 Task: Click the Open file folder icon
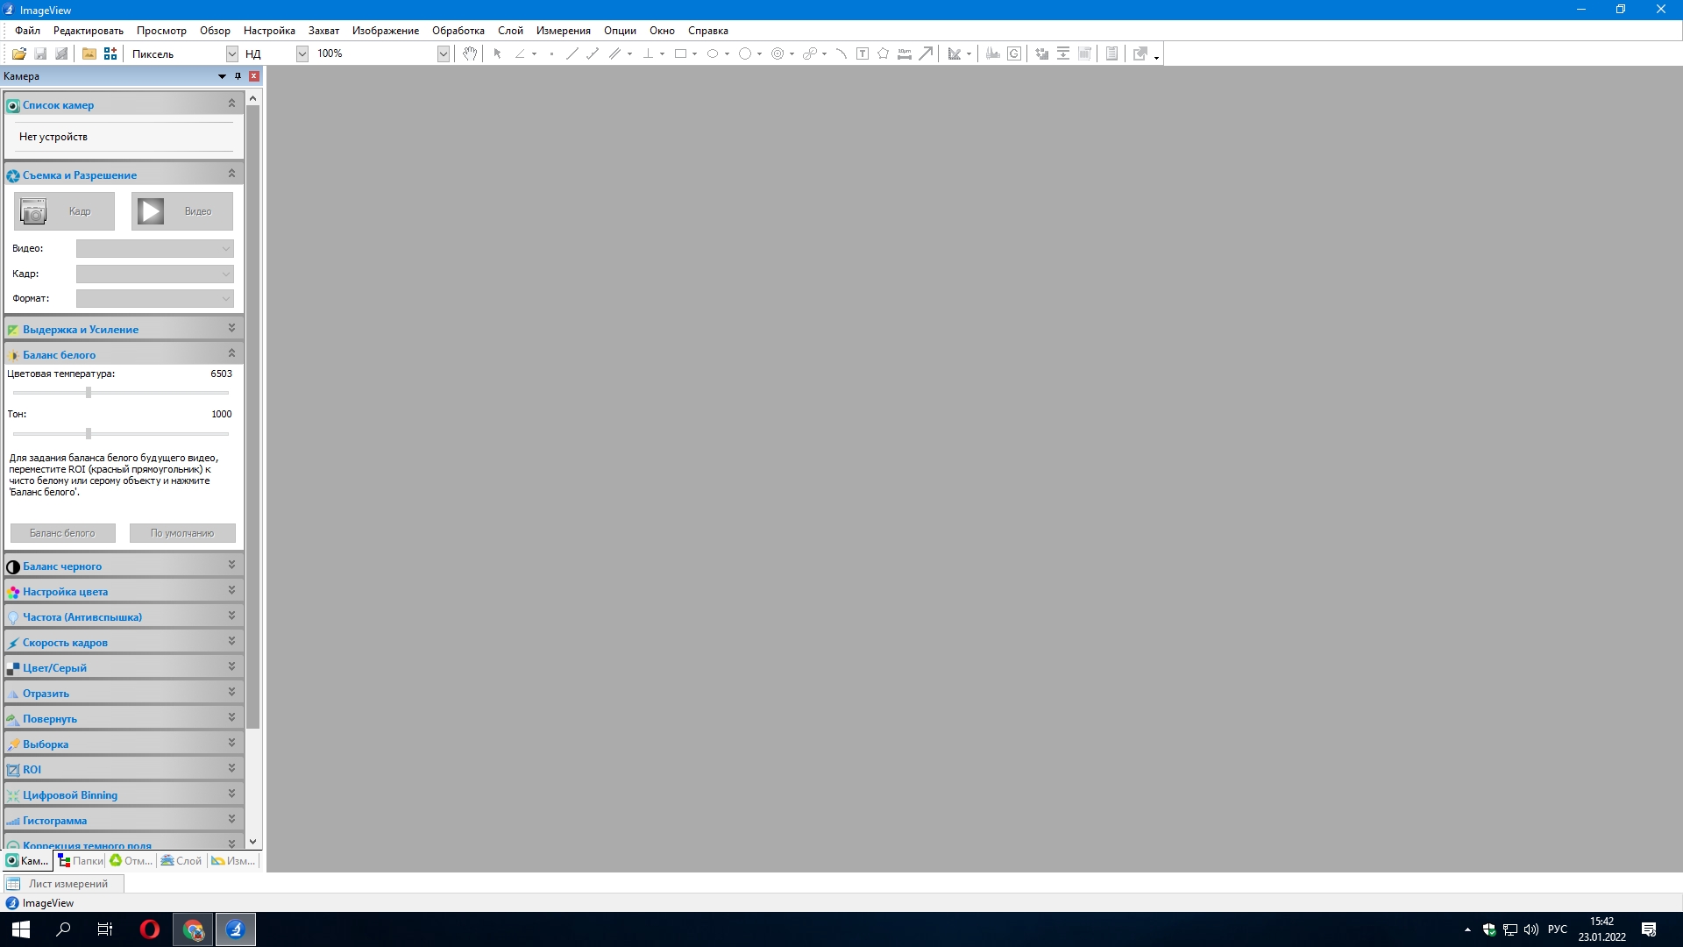pyautogui.click(x=18, y=53)
